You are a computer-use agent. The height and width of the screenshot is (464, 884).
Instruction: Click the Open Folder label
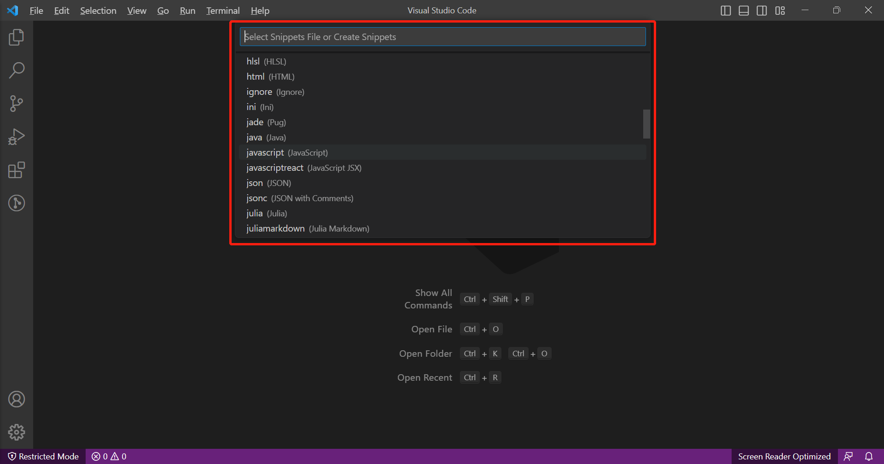[426, 354]
